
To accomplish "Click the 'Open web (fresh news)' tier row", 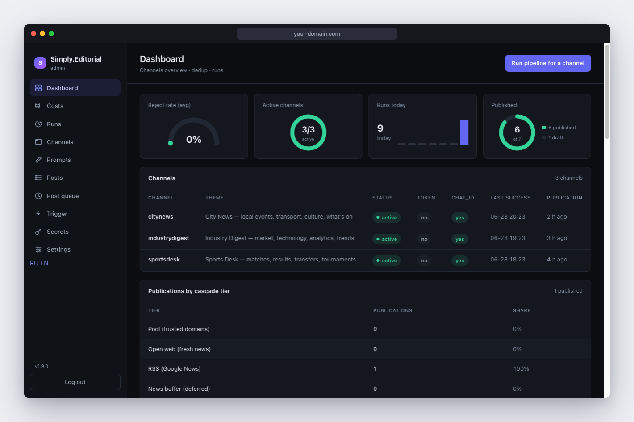I will tap(365, 349).
